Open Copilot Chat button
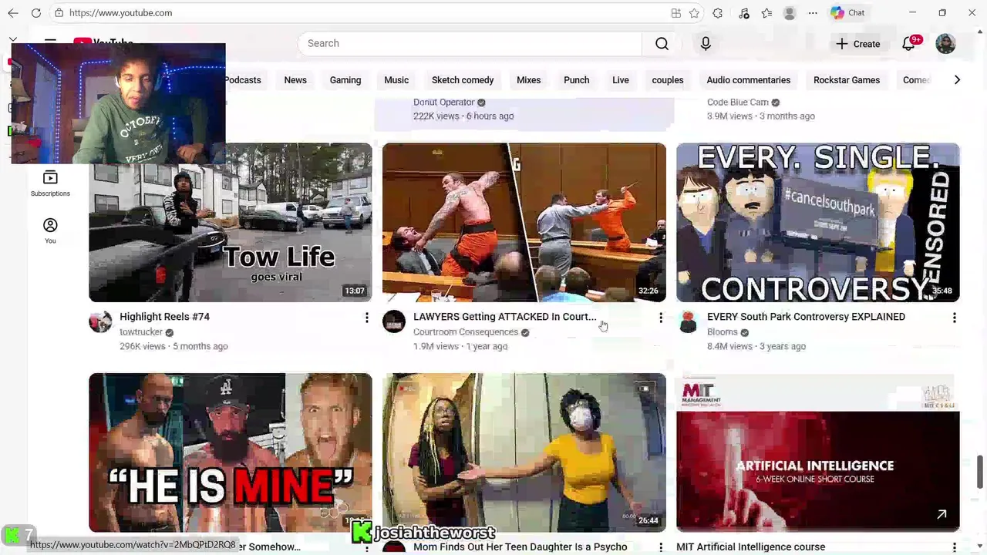Image resolution: width=987 pixels, height=555 pixels. click(847, 13)
